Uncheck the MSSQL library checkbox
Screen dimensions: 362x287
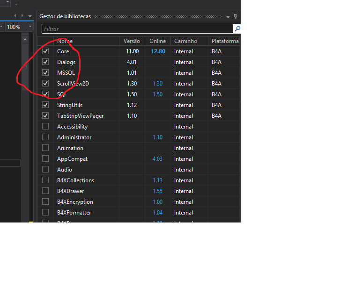point(45,72)
